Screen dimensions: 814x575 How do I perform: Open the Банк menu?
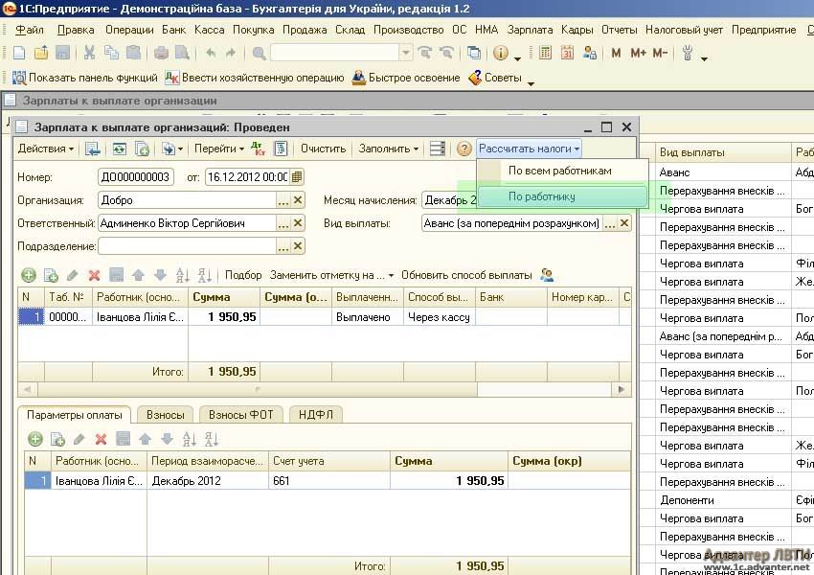coord(173,30)
